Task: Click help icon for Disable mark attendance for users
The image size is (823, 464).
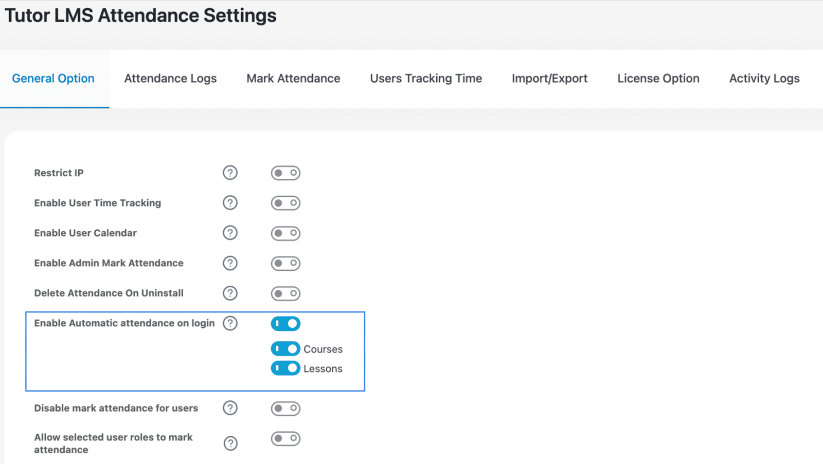Action: [230, 408]
